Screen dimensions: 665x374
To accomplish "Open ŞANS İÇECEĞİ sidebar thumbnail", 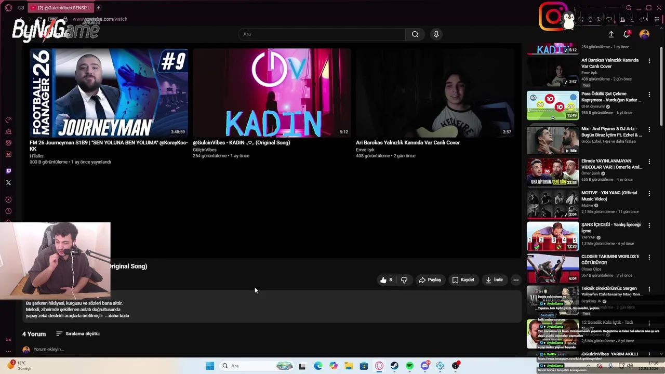I will [x=553, y=236].
